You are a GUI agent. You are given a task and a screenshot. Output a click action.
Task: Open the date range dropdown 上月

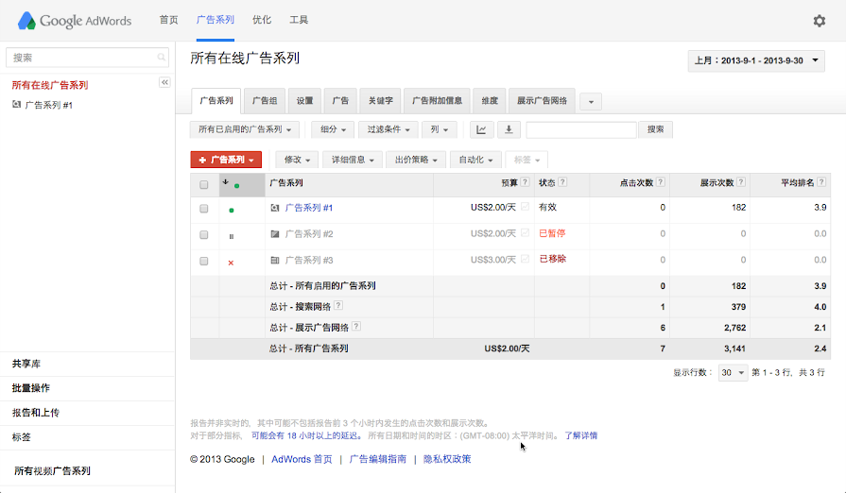(x=756, y=60)
